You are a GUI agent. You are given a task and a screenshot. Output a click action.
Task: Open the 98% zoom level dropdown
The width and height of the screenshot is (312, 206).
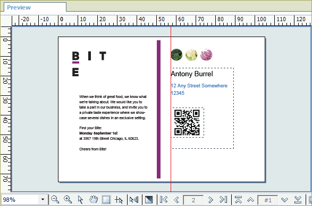[43, 200]
